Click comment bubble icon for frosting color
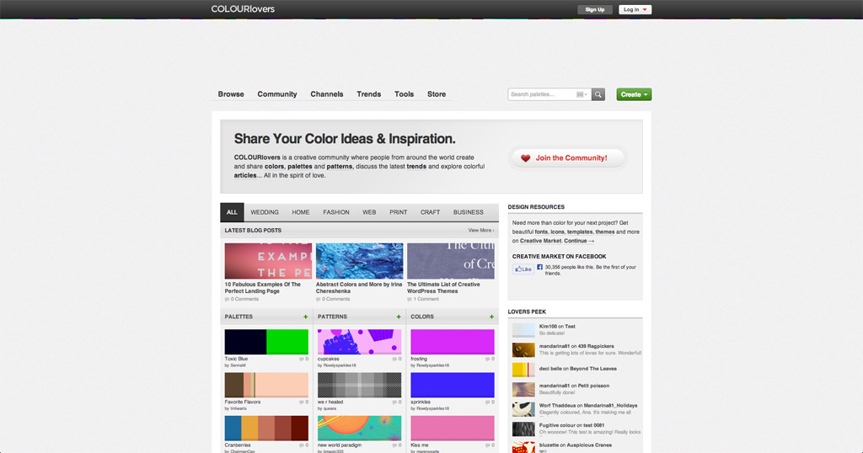863x453 pixels. click(486, 359)
